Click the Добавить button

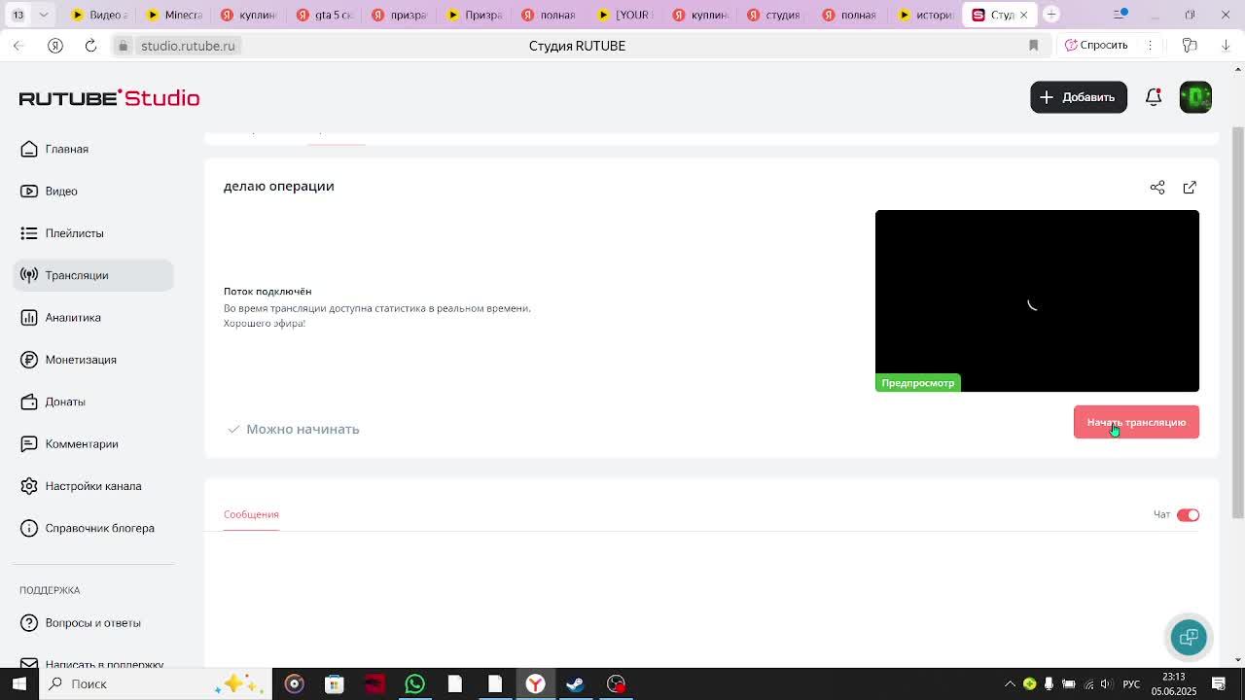pyautogui.click(x=1079, y=97)
